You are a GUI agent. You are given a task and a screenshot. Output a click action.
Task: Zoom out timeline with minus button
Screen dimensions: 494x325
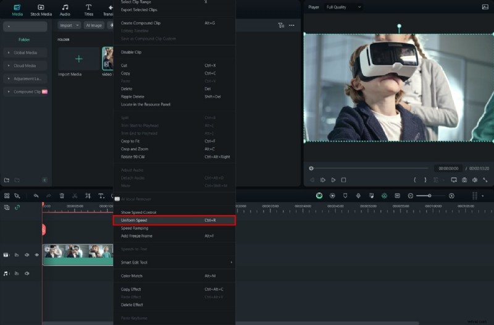(411, 196)
